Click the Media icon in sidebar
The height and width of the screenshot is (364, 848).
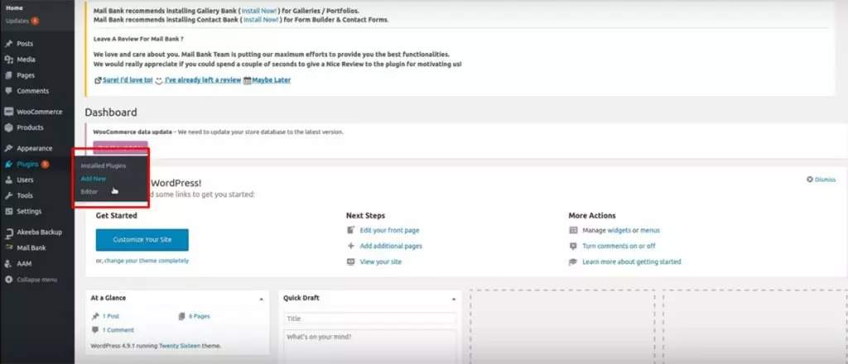point(8,60)
